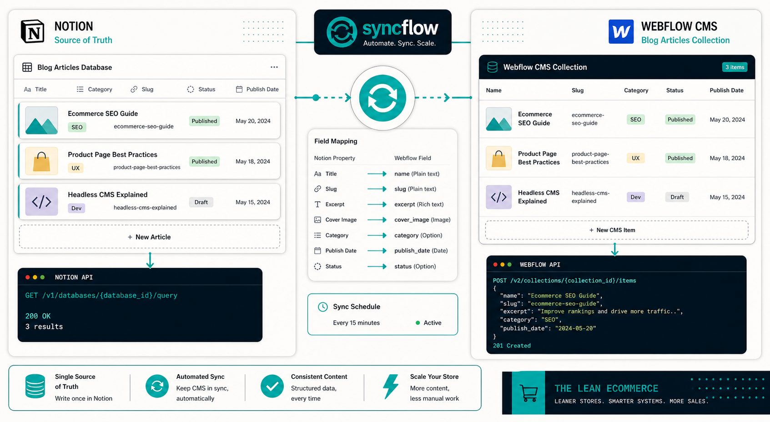Click the Draft status tag on Notion Headless CMS

(201, 202)
